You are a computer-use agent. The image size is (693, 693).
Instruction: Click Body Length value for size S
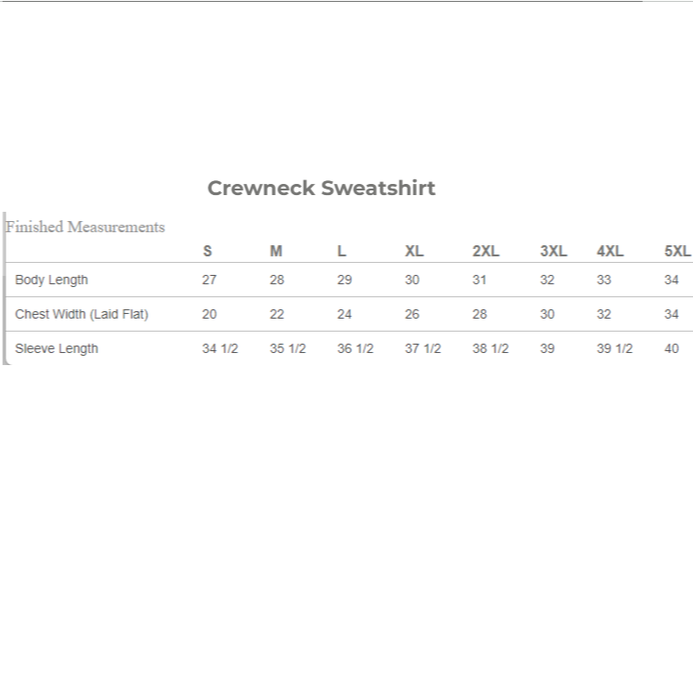coord(209,280)
